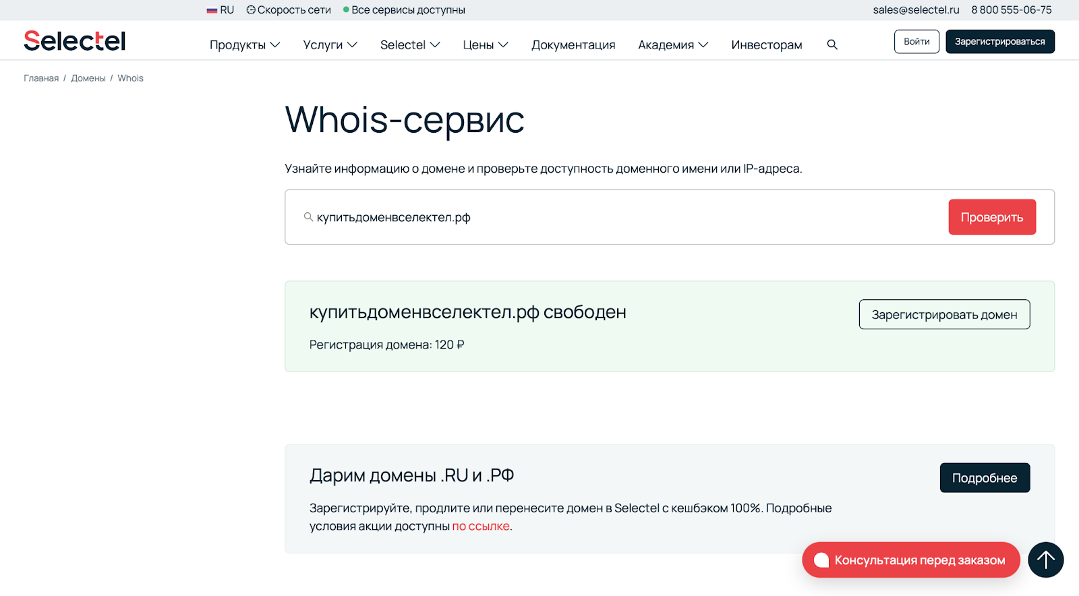The height and width of the screenshot is (596, 1079).
Task: Open the Цены dropdown menu
Action: [x=485, y=44]
